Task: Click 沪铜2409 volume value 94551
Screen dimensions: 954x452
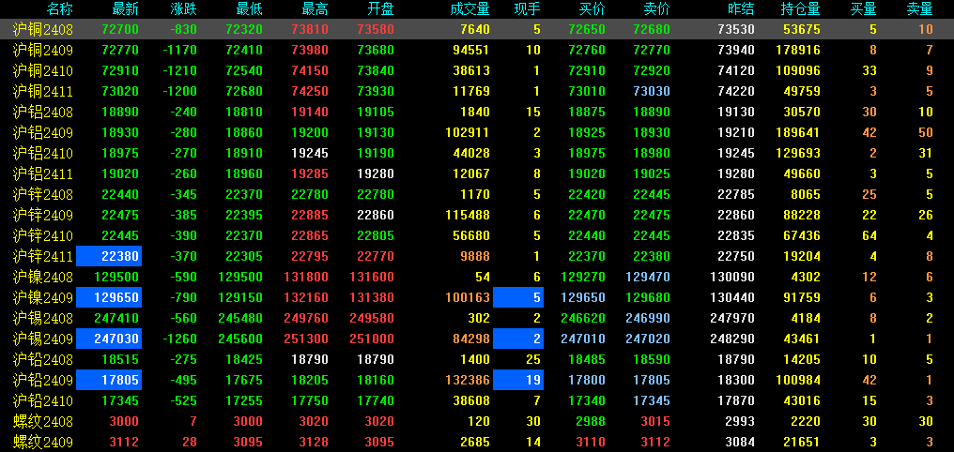Action: 471,50
